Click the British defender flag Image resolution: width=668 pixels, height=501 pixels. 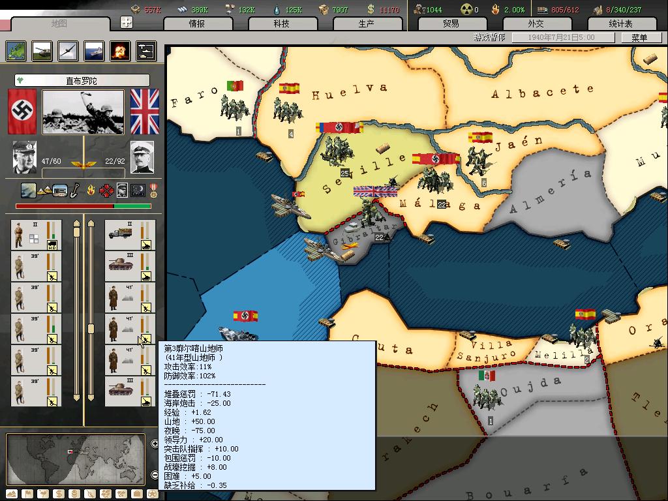[144, 111]
